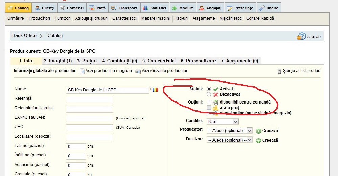
Task: Click the Statistici bar chart icon
Action: coord(145,8)
